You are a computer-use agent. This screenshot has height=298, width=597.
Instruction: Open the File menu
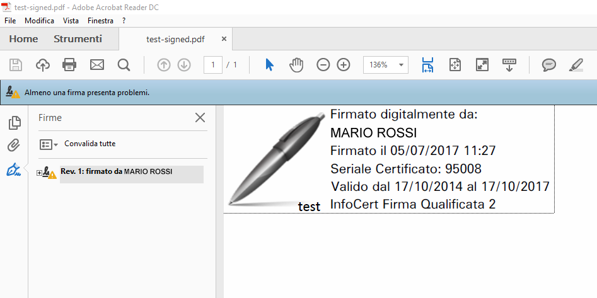pos(10,21)
